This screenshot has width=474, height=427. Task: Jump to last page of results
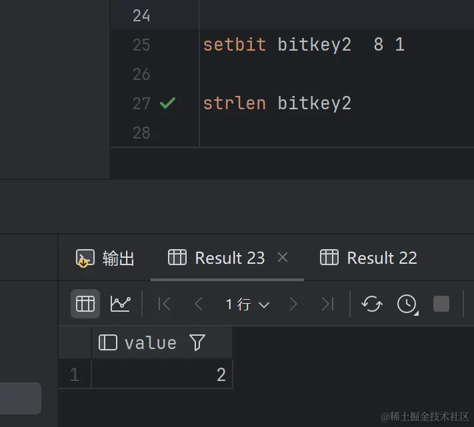(328, 304)
